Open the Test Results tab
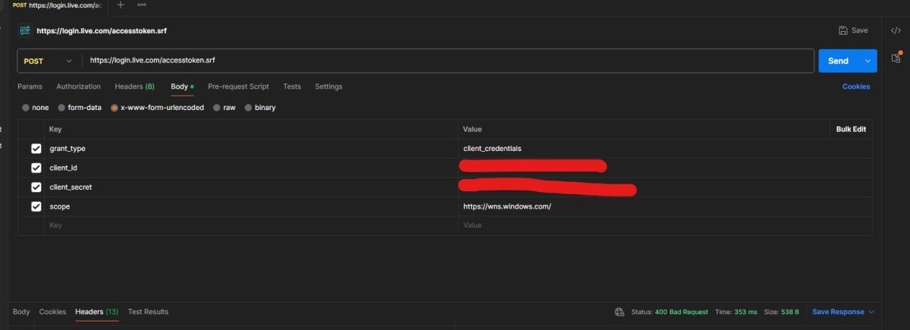This screenshot has width=910, height=330. tap(148, 312)
